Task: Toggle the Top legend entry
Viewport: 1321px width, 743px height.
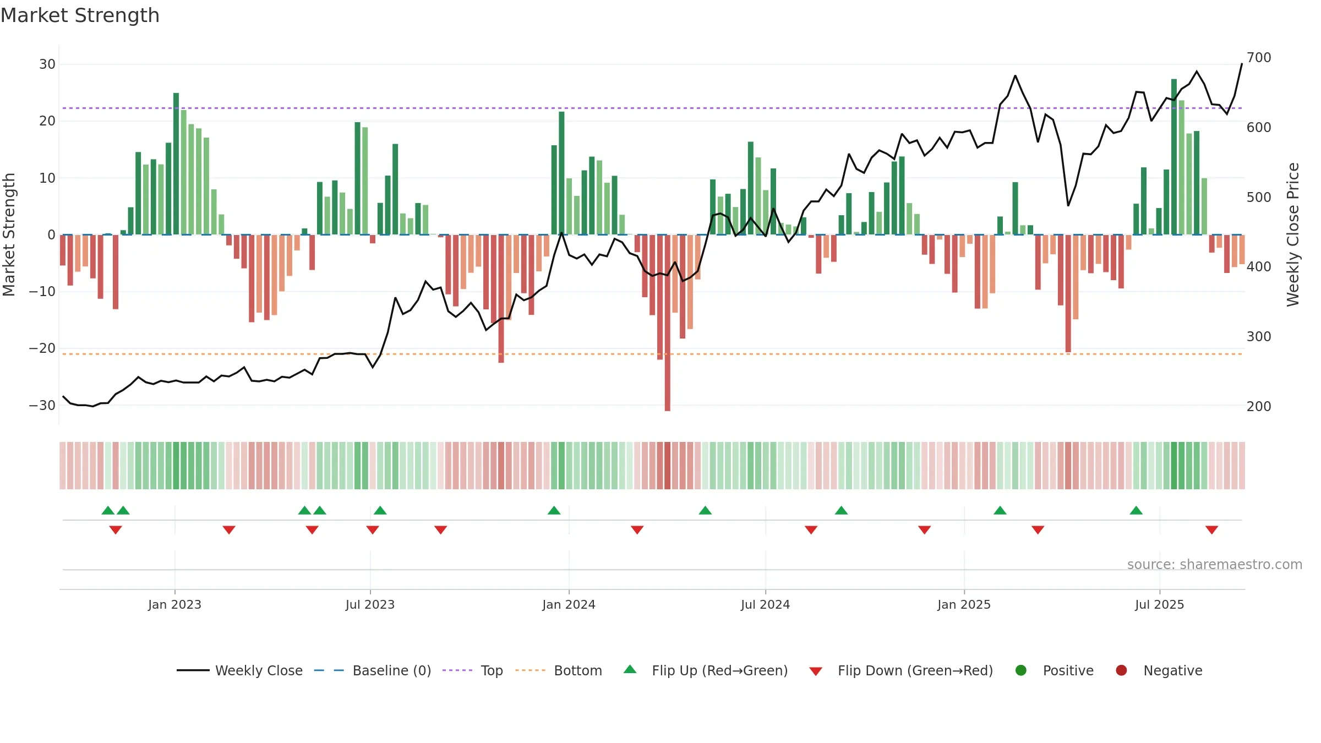Action: (473, 670)
